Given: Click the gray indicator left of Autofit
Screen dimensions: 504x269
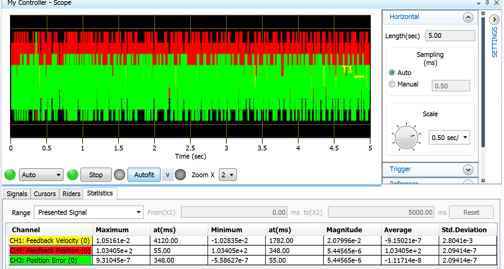Looking at the screenshot, I should point(119,175).
